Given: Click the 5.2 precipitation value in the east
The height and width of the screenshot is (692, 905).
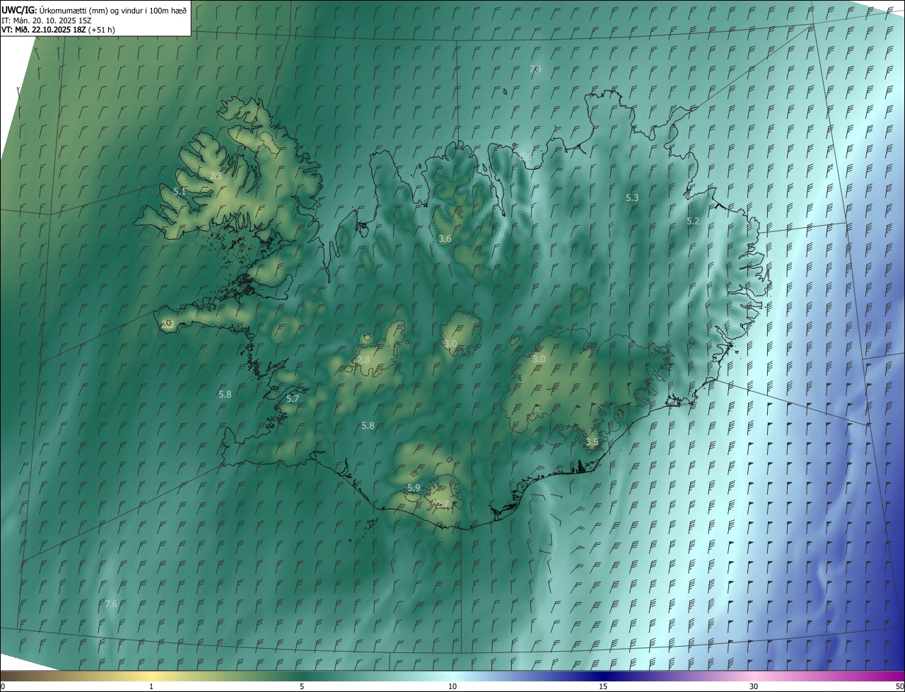Looking at the screenshot, I should point(693,221).
